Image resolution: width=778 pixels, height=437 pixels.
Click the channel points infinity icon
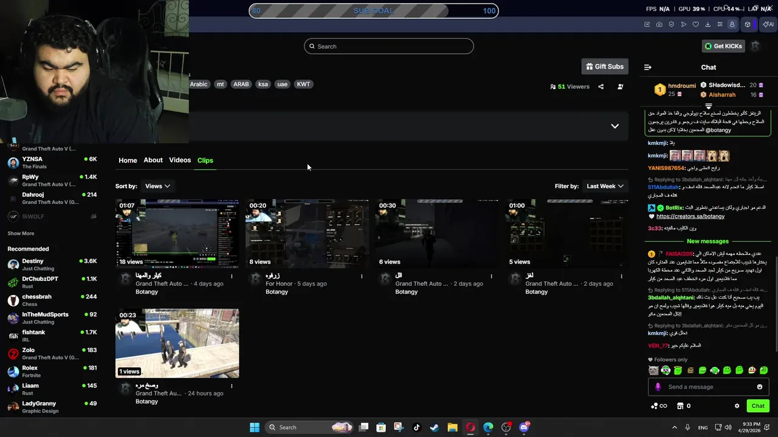659,406
